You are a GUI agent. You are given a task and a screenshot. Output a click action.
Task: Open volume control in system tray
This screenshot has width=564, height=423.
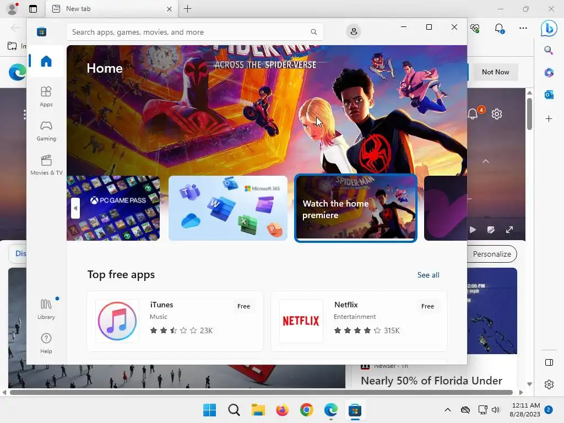[x=496, y=410]
